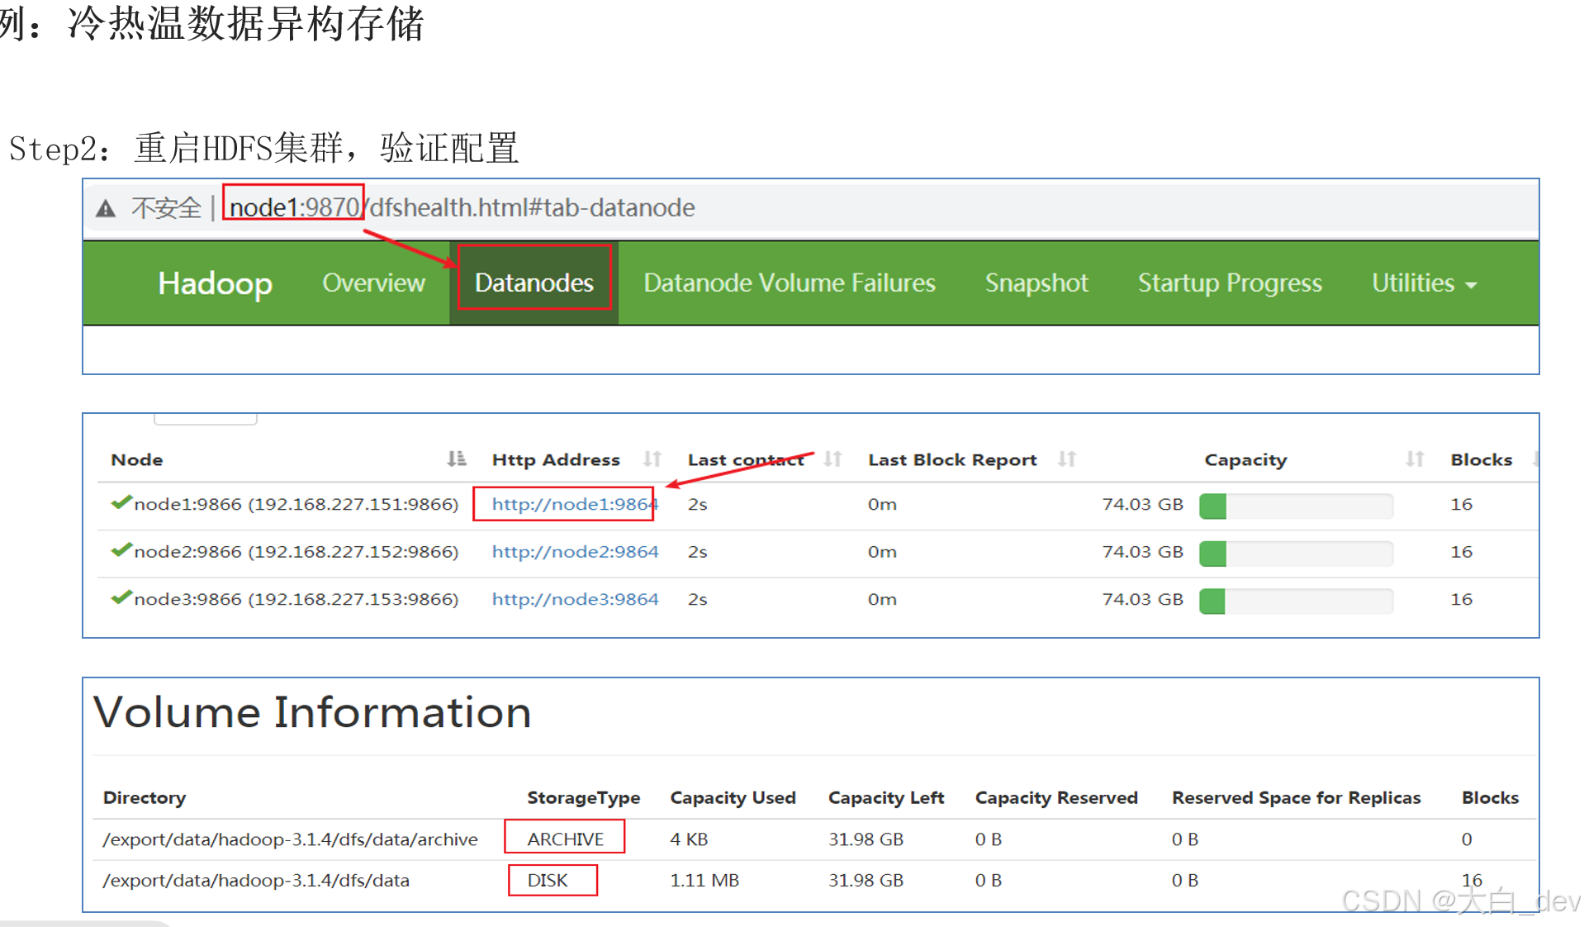Screen dimensions: 1584x927
Task: Toggle sorting on Last Block Report column
Action: tap(1067, 459)
